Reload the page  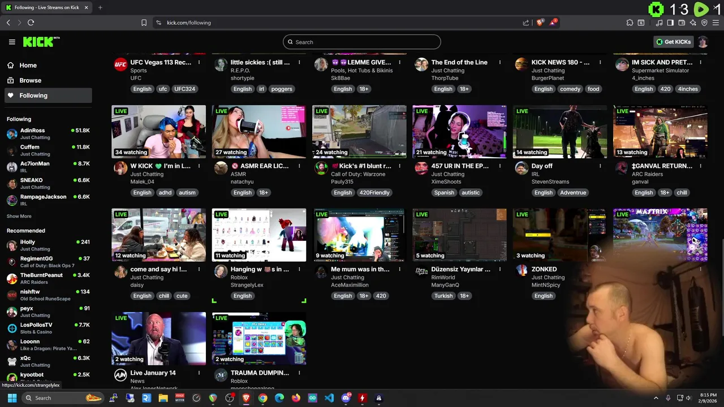pos(31,23)
